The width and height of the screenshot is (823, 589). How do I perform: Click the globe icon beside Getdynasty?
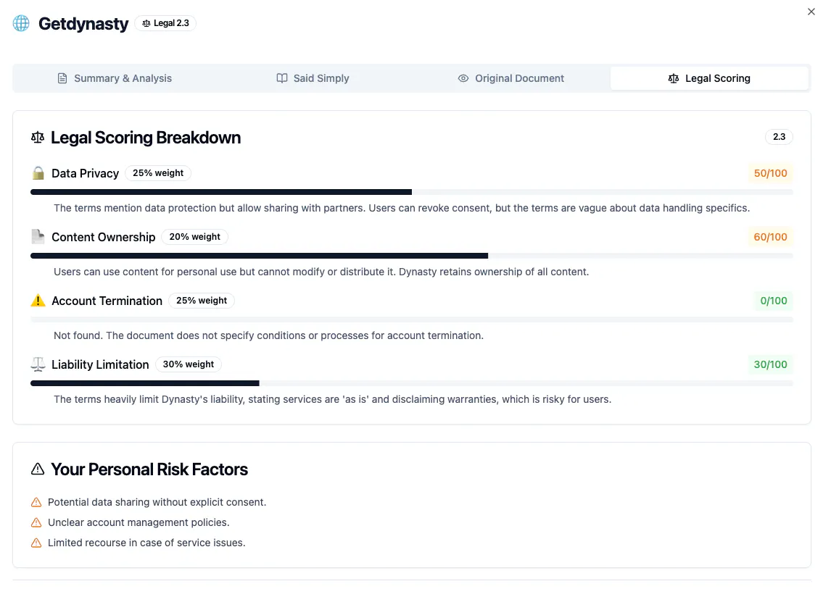[x=21, y=23]
